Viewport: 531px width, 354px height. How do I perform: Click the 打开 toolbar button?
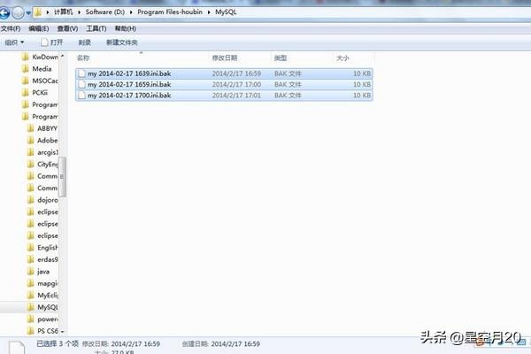[x=52, y=42]
